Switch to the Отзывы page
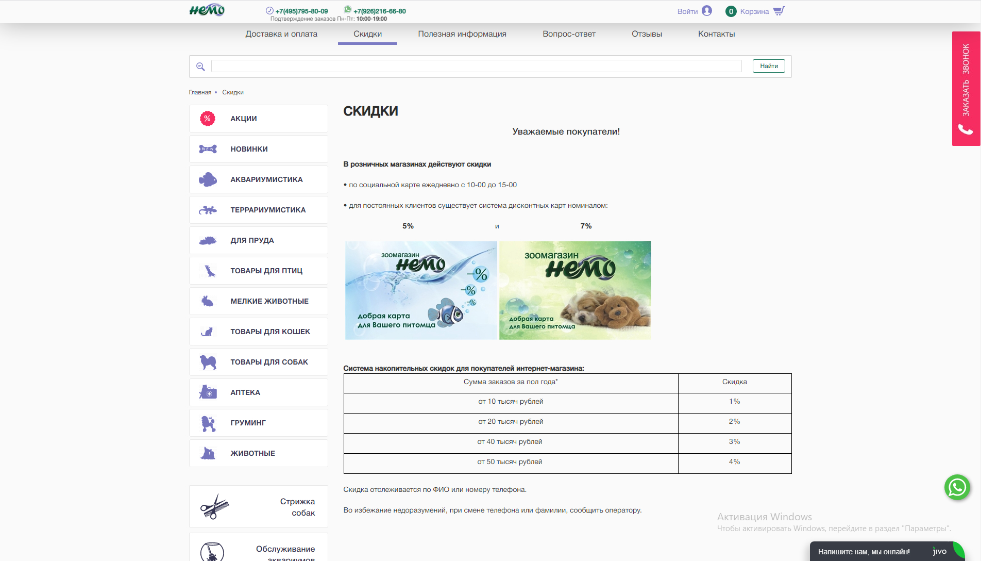981x561 pixels. 647,34
